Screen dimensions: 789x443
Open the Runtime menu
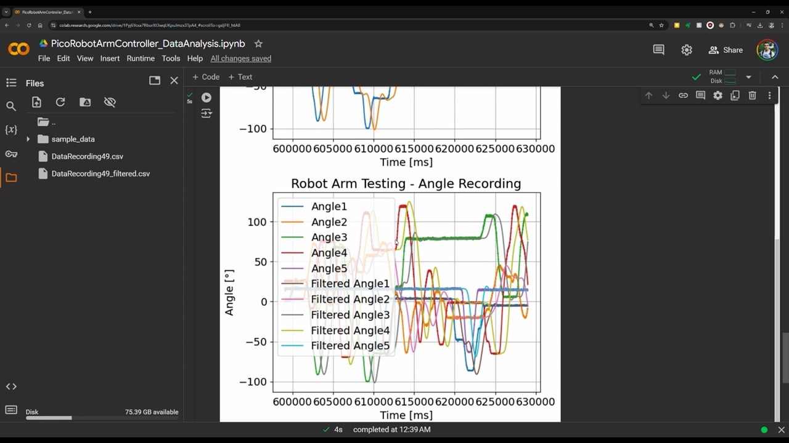point(141,58)
